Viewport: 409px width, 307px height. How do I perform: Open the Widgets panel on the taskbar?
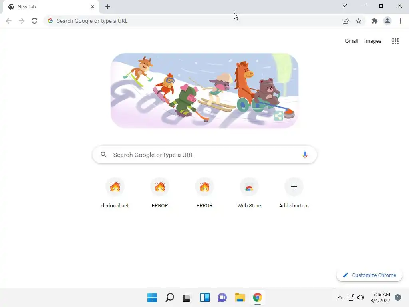(205, 297)
